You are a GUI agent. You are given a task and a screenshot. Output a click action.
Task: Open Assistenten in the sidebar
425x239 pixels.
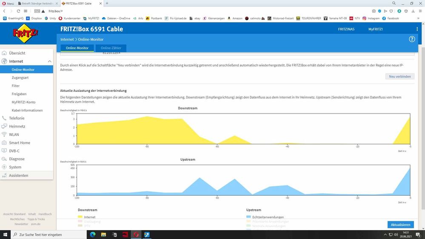26,175
